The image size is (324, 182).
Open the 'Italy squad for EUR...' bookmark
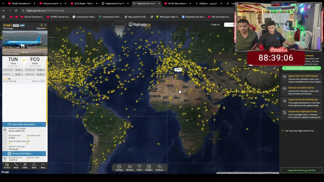(136, 17)
